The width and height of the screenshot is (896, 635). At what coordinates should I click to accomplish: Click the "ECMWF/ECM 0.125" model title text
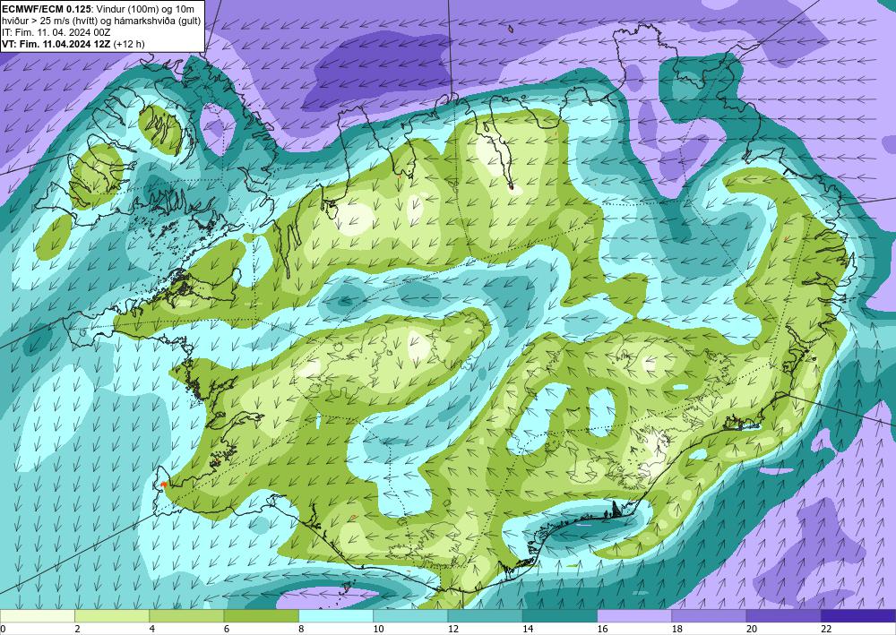pos(47,10)
